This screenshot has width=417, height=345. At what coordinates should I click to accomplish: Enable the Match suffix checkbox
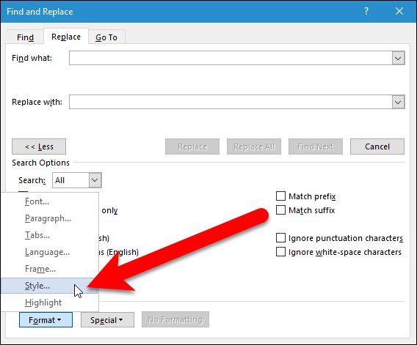(x=280, y=210)
